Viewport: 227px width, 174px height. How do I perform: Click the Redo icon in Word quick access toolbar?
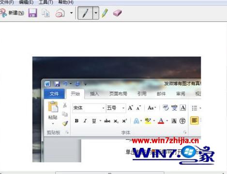(77, 84)
